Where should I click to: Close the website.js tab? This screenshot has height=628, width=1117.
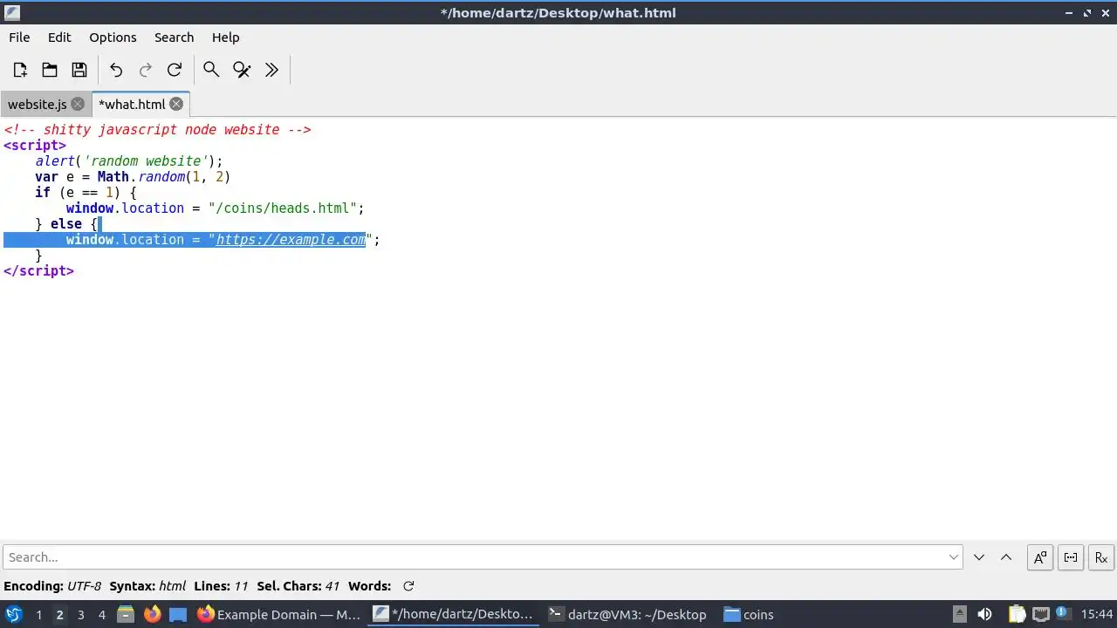tap(78, 104)
